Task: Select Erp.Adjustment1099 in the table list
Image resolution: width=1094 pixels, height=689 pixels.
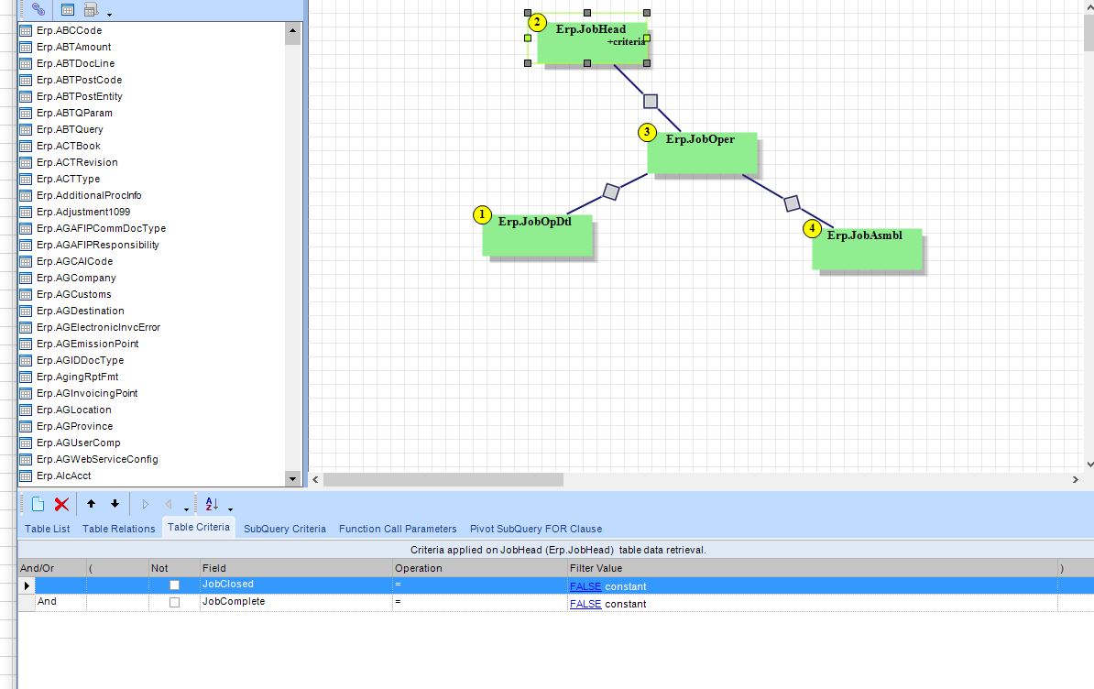Action: coord(83,212)
